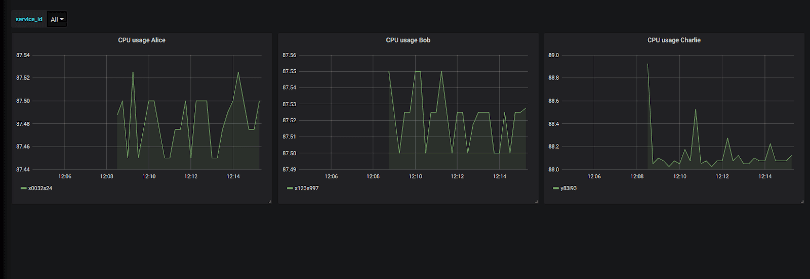Click the 12:10 time label in Alice graph
The width and height of the screenshot is (810, 279).
tap(149, 176)
